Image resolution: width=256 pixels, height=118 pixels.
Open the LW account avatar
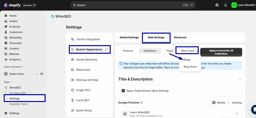[234, 5]
